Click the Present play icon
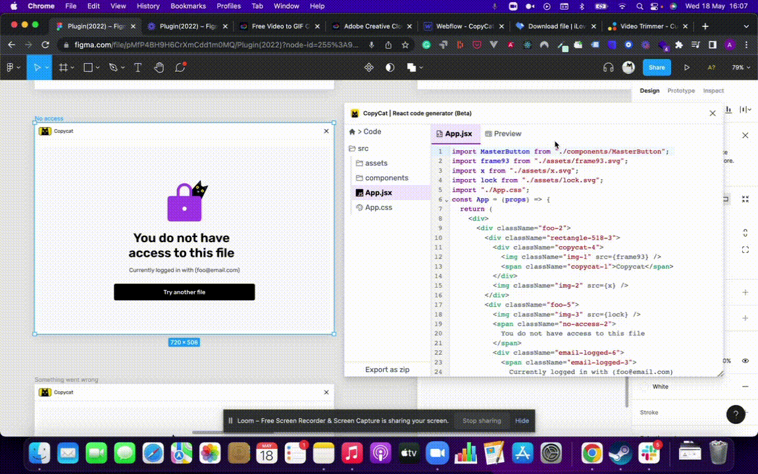758x474 pixels. point(686,68)
